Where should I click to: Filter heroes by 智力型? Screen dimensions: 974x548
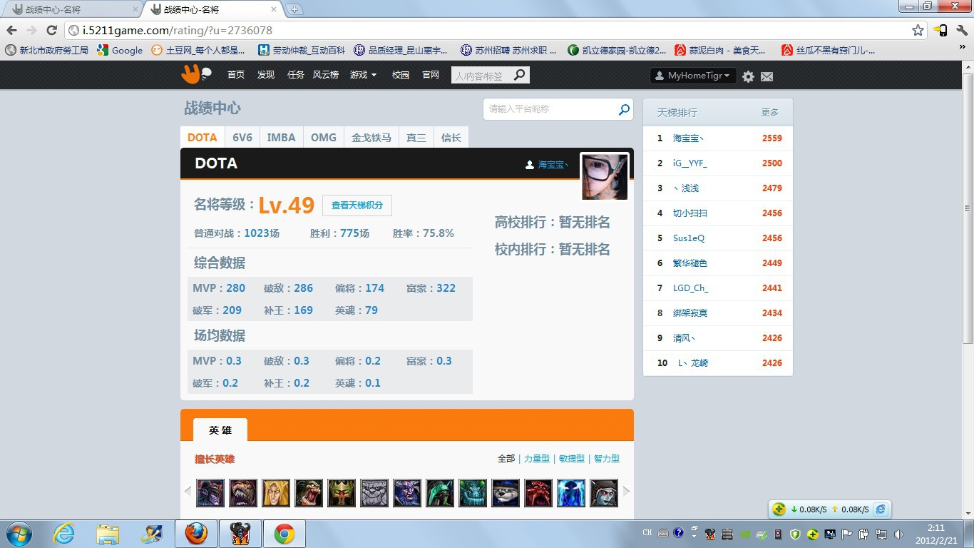coord(606,459)
